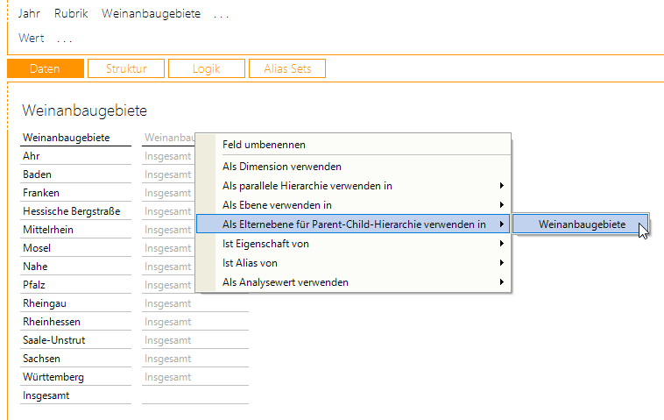This screenshot has width=664, height=420.
Task: Select the Logik tab
Action: [x=206, y=68]
